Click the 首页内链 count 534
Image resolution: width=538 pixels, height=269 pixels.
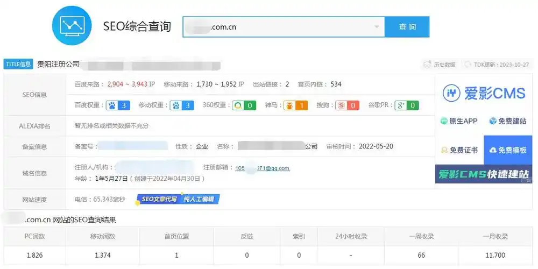point(336,84)
